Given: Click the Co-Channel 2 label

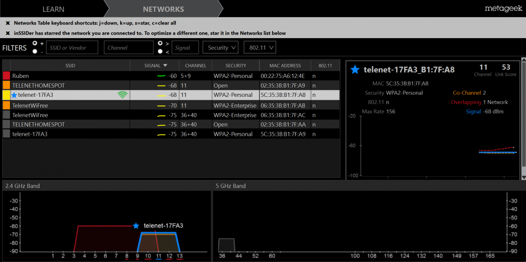Looking at the screenshot, I should point(469,93).
